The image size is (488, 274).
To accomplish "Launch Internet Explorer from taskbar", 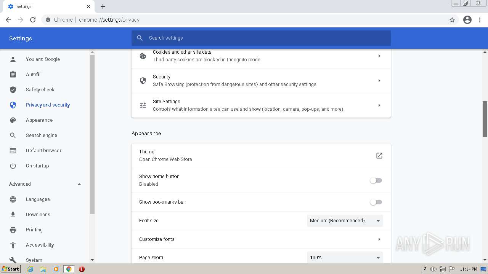I will 30,269.
